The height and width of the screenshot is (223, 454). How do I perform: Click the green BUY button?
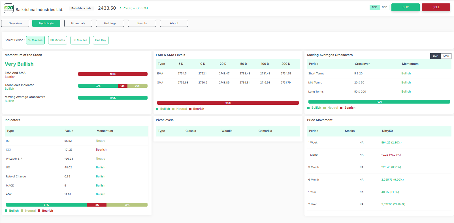coord(406,7)
